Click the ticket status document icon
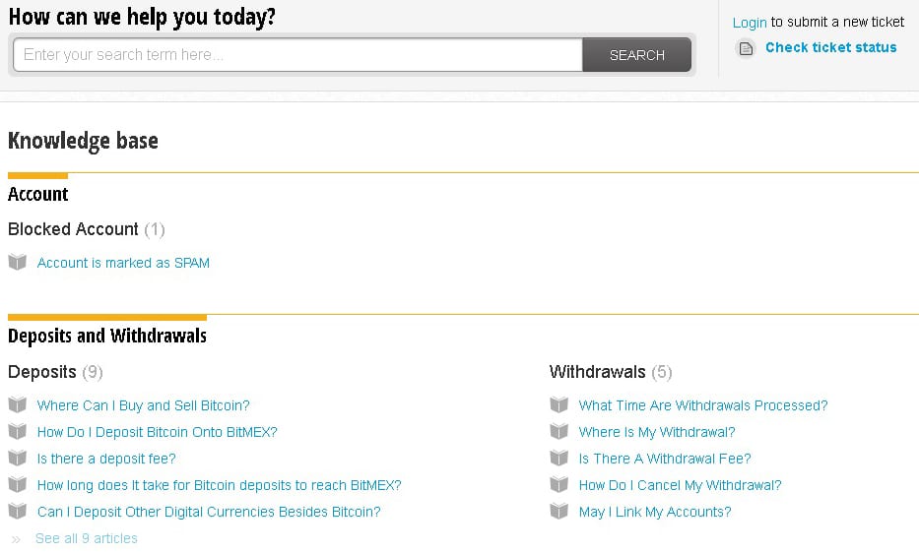Screen dimensions: 919x554 (x=746, y=48)
